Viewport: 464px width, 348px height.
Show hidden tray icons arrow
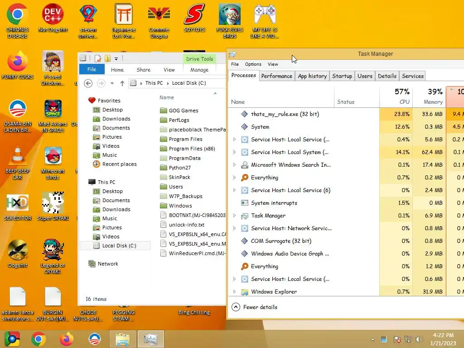pyautogui.click(x=372, y=339)
